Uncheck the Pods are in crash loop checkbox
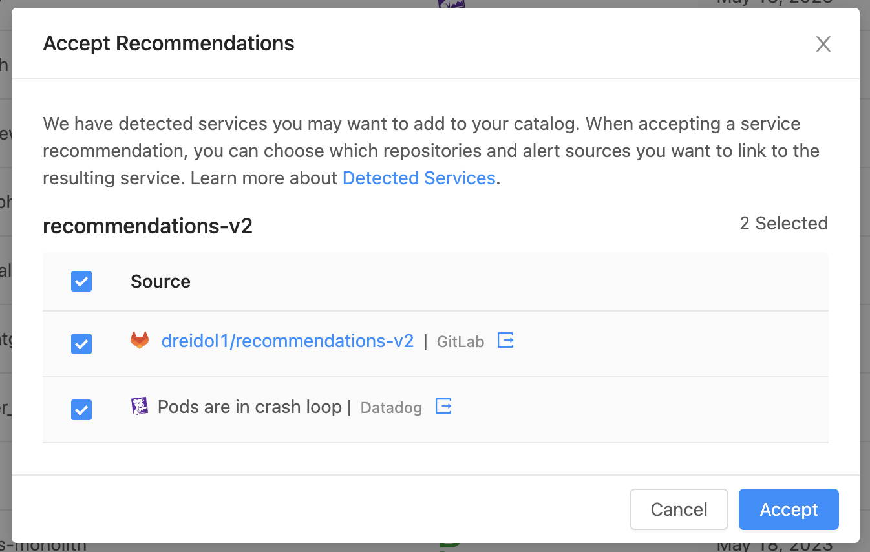 [81, 410]
